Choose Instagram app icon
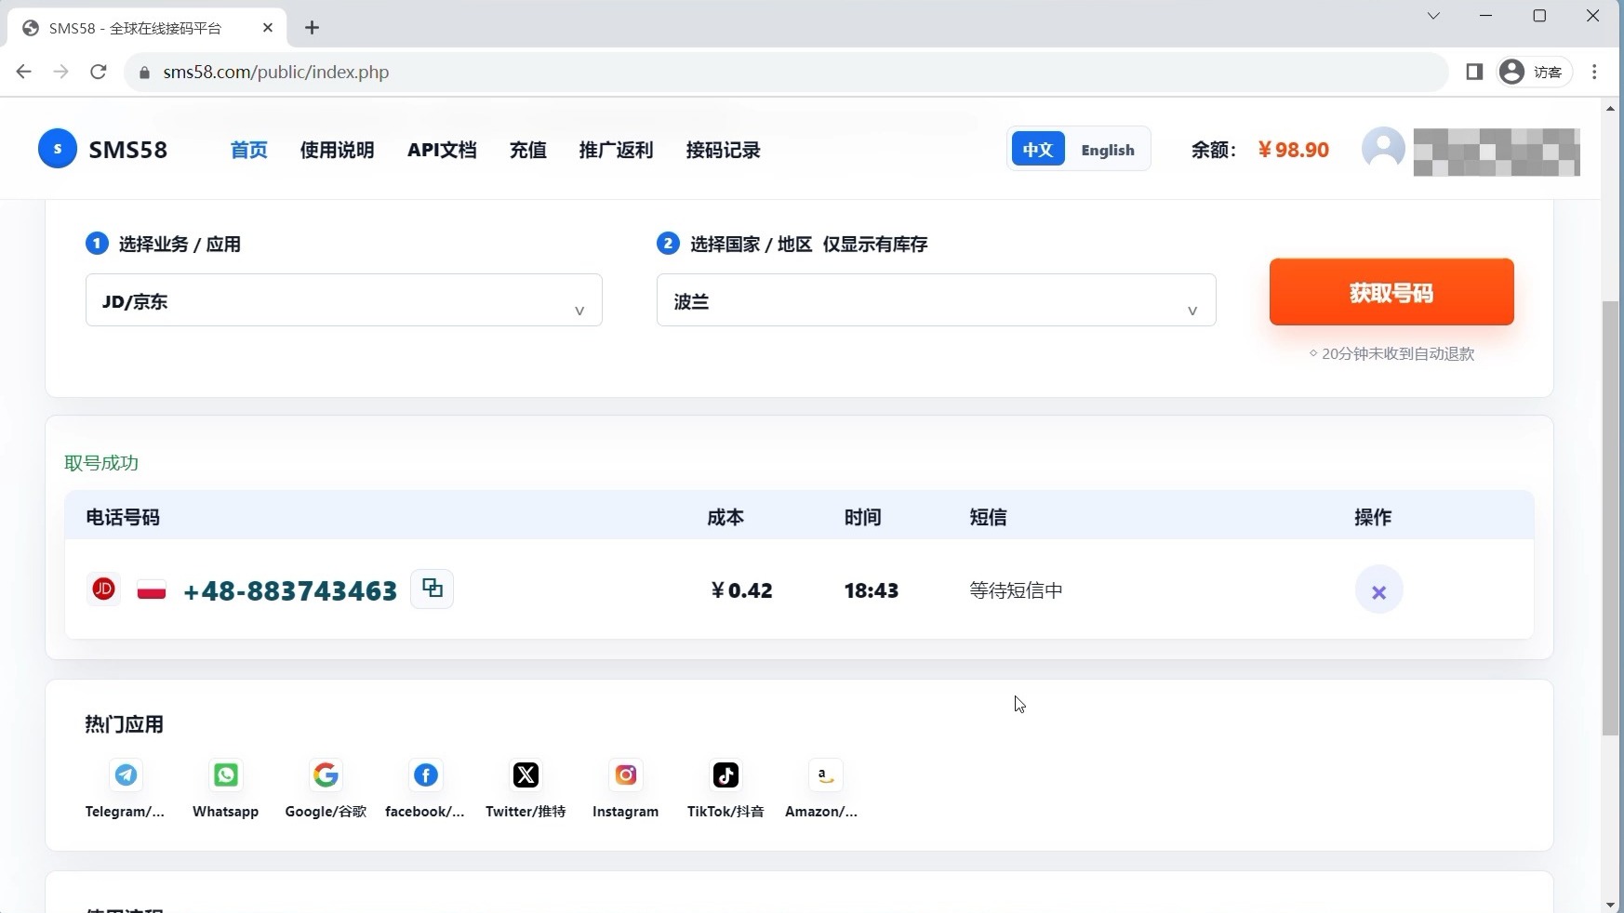 [626, 774]
